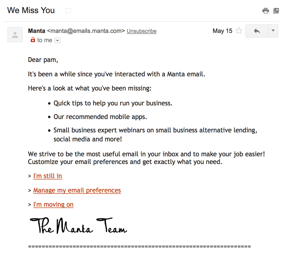Click the "Dear pam," greeting text
This screenshot has width=287, height=254.
43,60
